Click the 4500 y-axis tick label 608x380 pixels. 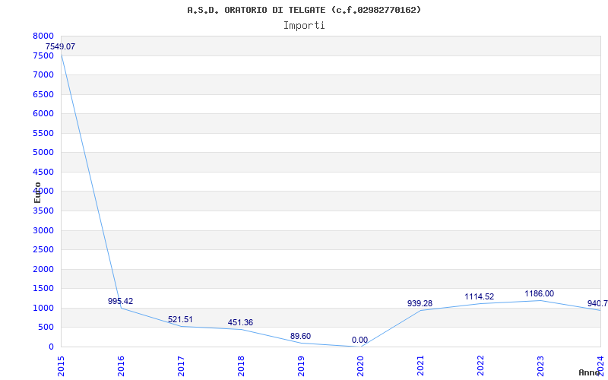point(43,172)
